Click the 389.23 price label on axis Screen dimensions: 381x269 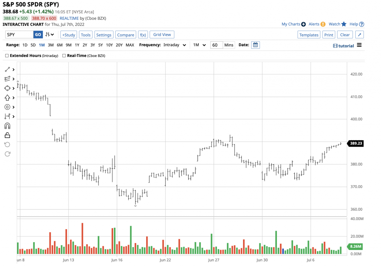pos(355,143)
